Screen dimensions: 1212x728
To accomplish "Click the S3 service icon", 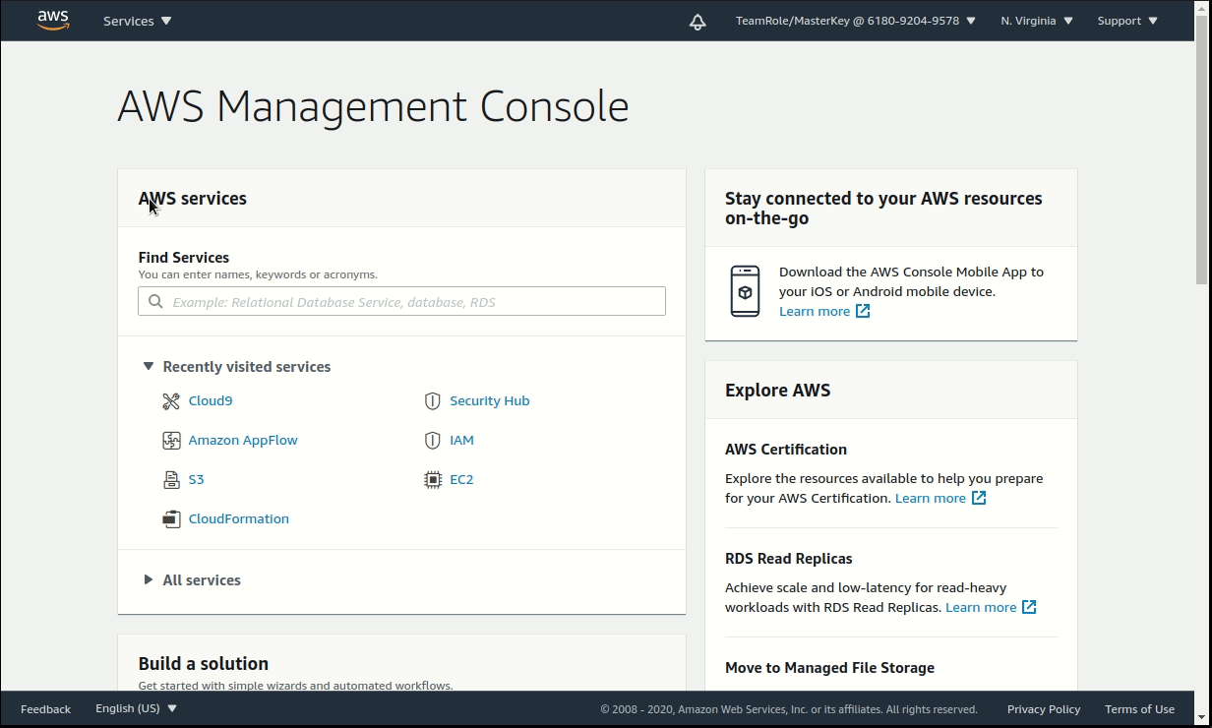I will click(x=171, y=480).
